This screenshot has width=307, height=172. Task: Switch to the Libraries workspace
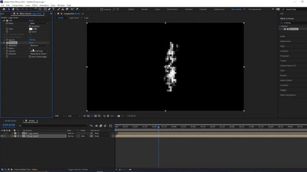203,10
